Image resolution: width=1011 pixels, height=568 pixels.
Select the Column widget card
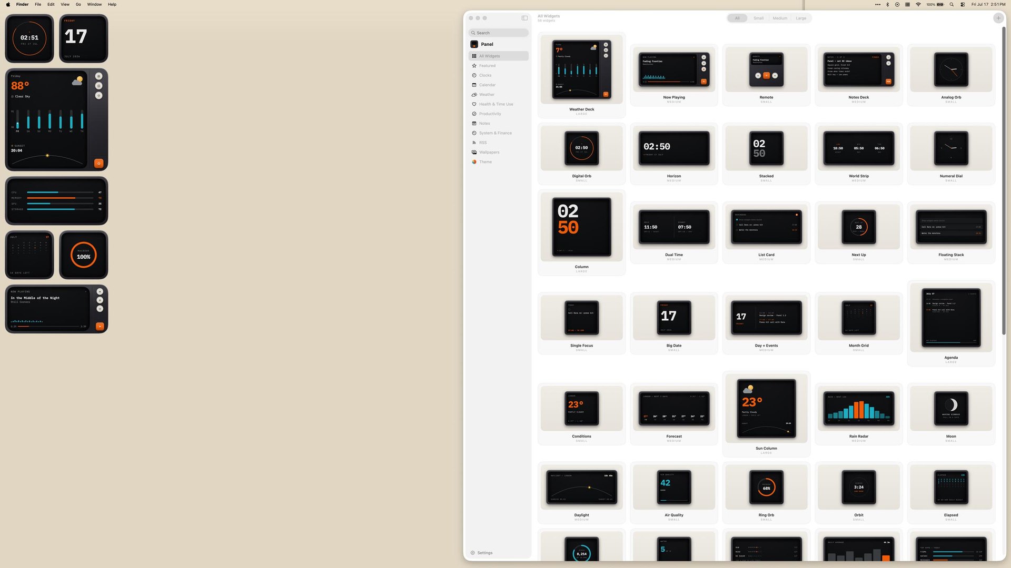point(581,232)
